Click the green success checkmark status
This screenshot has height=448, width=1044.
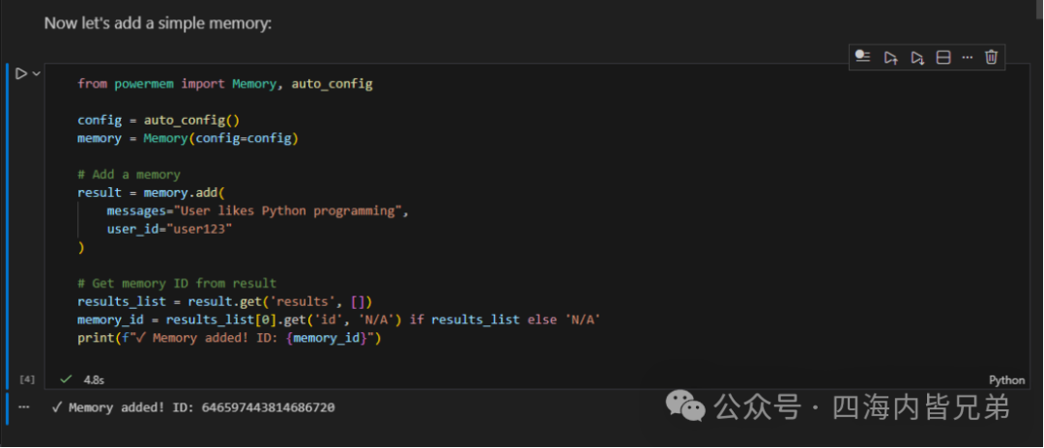click(66, 379)
